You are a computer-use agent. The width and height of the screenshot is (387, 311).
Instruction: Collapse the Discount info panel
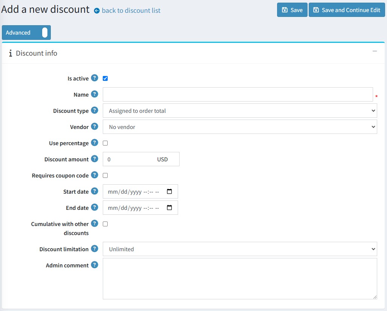point(375,51)
